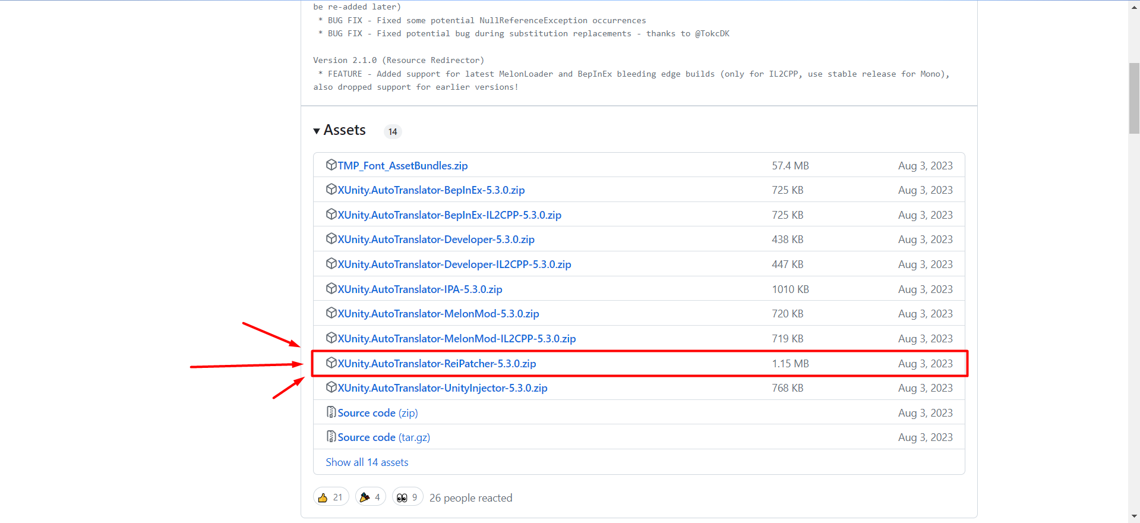This screenshot has height=523, width=1140.
Task: Click the '720 KB' file size
Action: pos(788,314)
